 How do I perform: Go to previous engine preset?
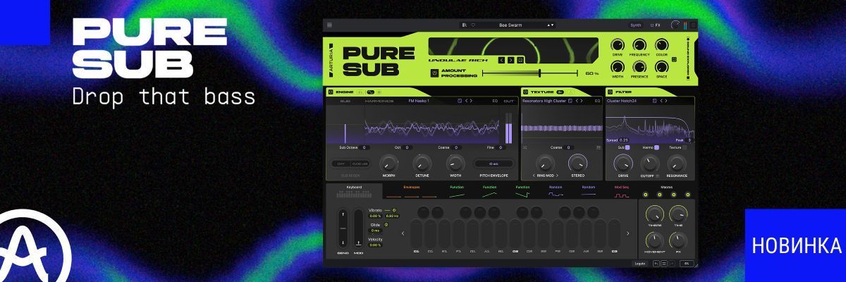tap(467, 101)
